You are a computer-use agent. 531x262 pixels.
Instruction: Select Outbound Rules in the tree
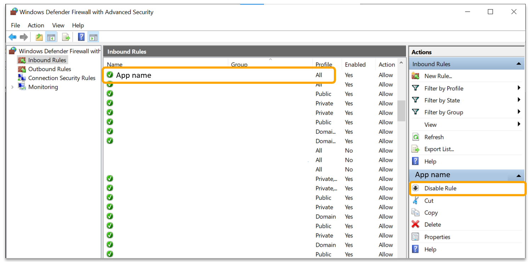point(50,69)
